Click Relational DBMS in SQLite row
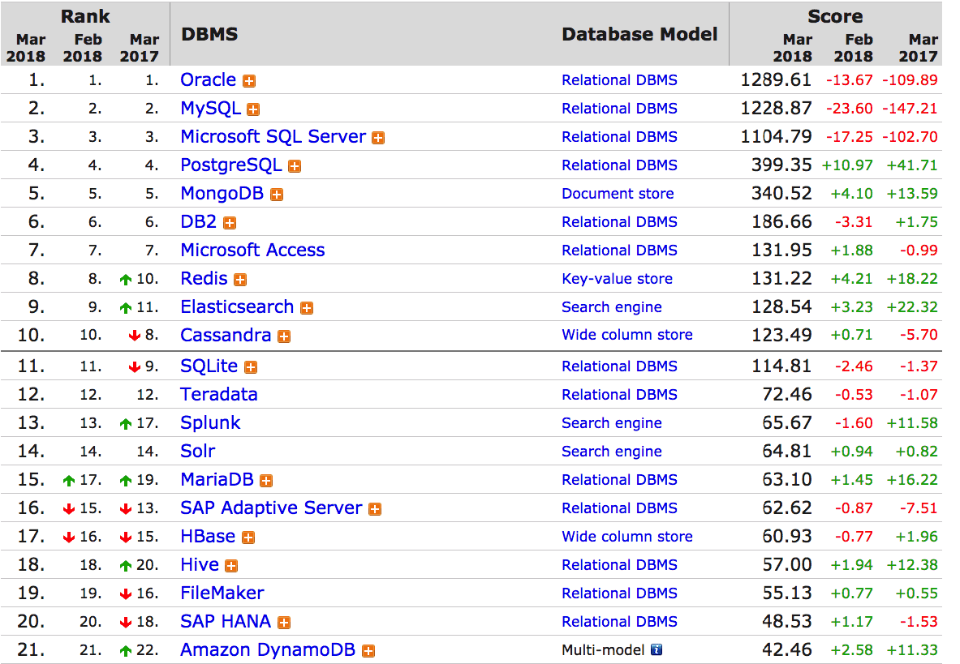 [x=620, y=366]
